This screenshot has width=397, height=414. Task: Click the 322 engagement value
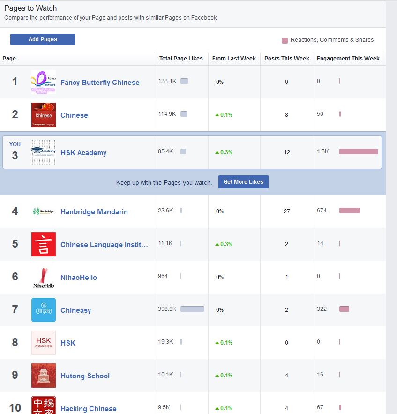[x=322, y=309]
